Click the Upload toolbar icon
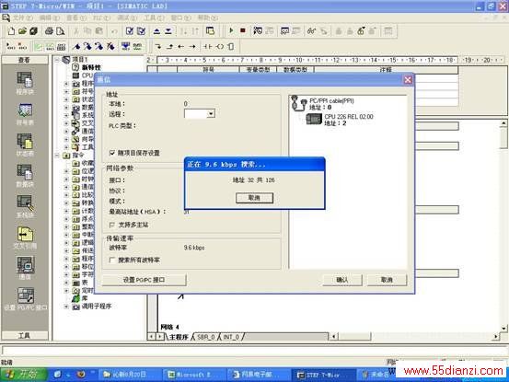This screenshot has height=382, width=509. 156,31
